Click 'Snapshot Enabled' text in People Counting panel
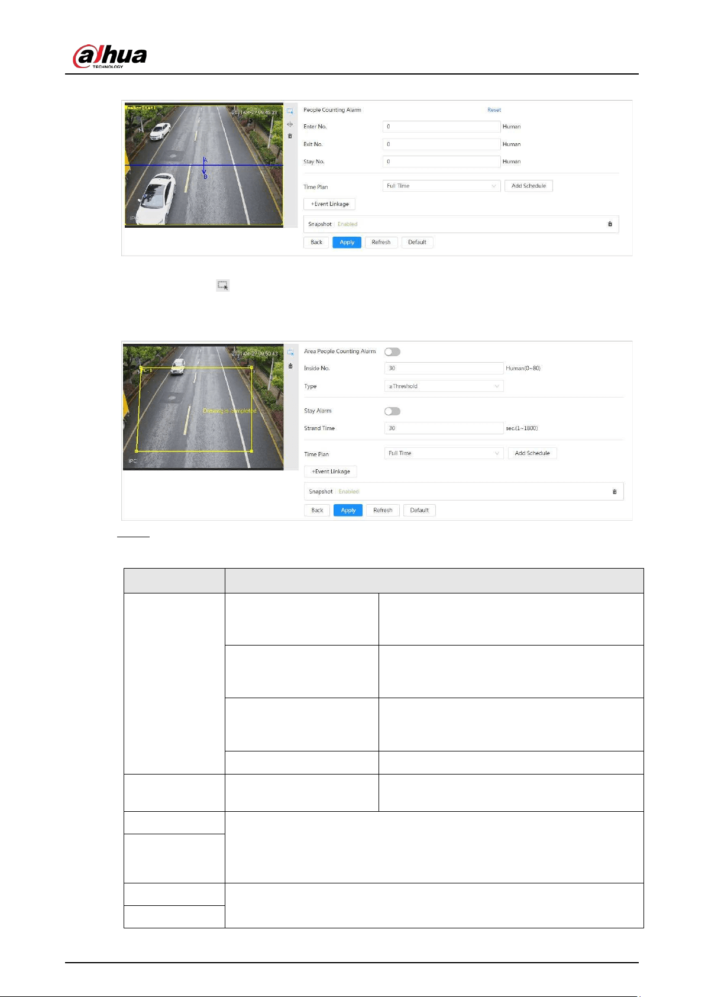 click(332, 224)
